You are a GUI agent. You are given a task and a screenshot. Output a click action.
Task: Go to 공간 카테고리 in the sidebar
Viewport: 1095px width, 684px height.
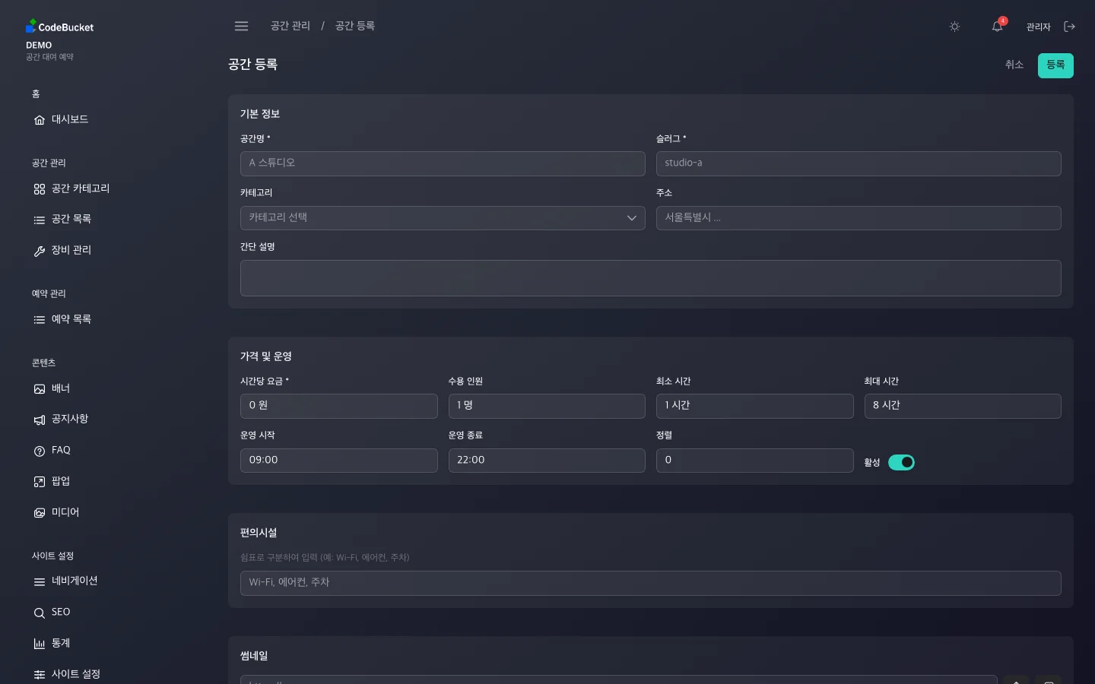80,188
